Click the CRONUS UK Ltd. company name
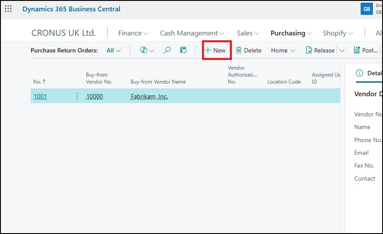This screenshot has width=383, height=234. point(64,33)
